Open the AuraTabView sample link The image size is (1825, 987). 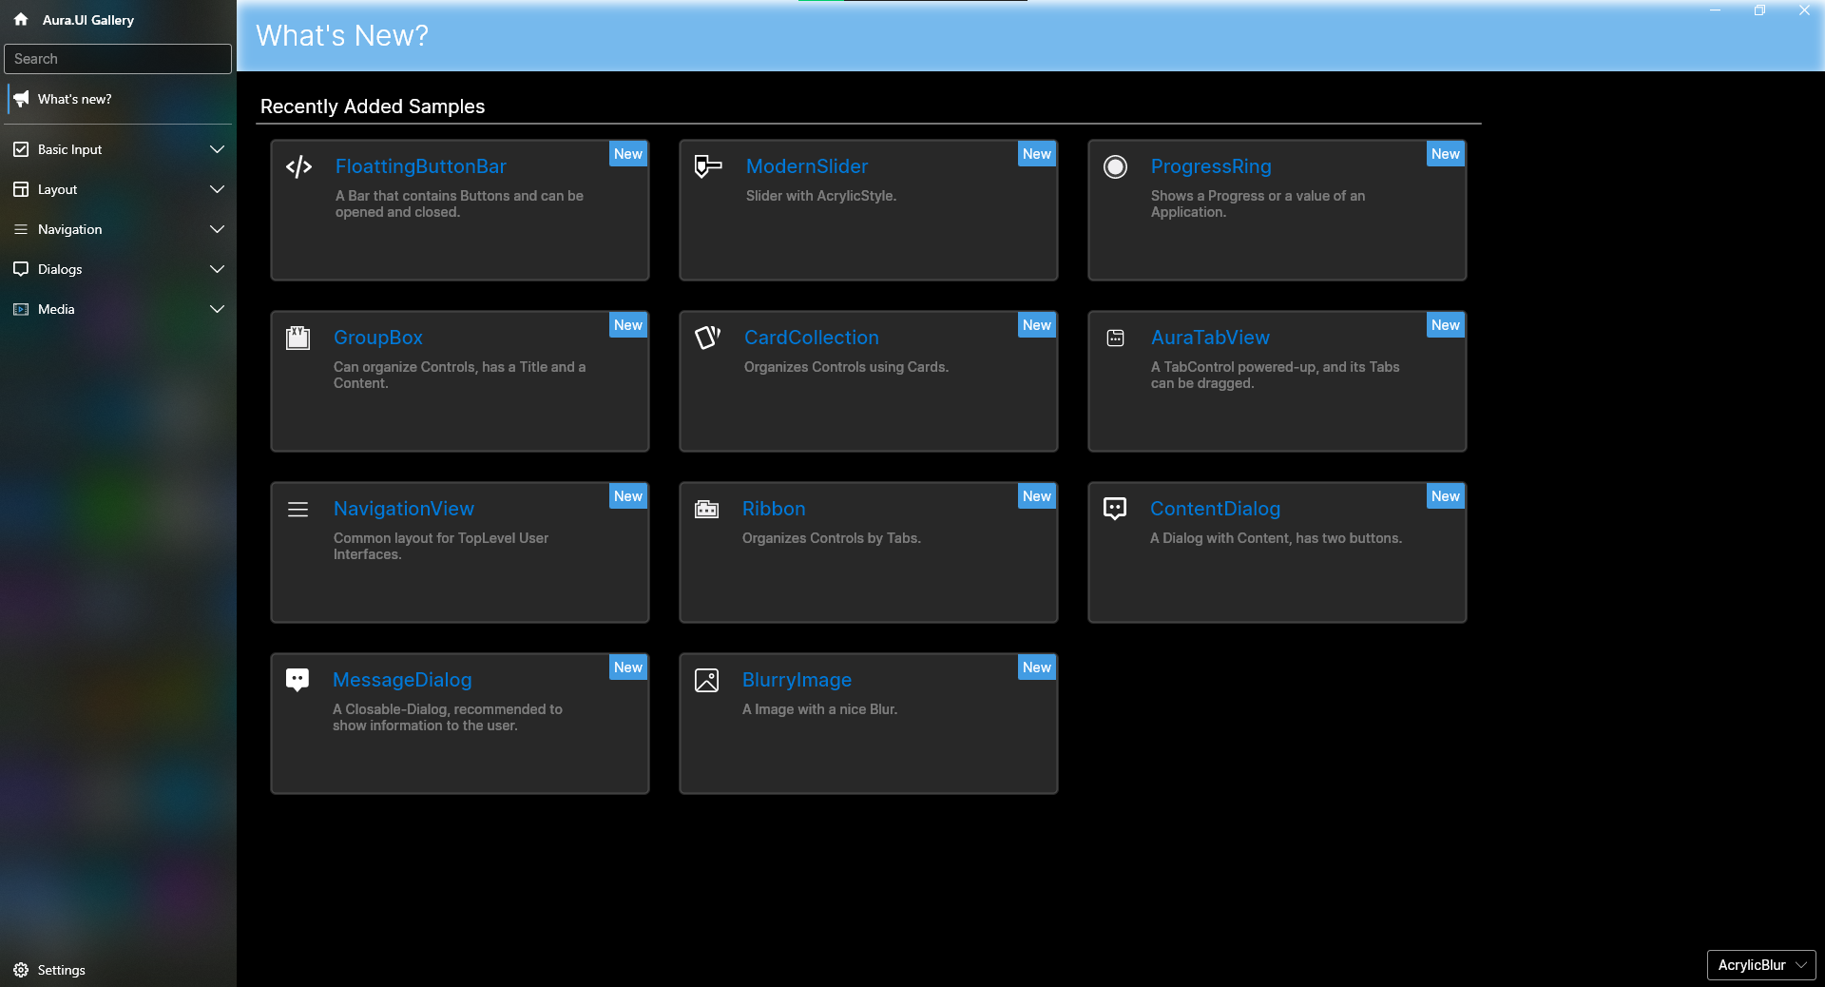(1210, 338)
